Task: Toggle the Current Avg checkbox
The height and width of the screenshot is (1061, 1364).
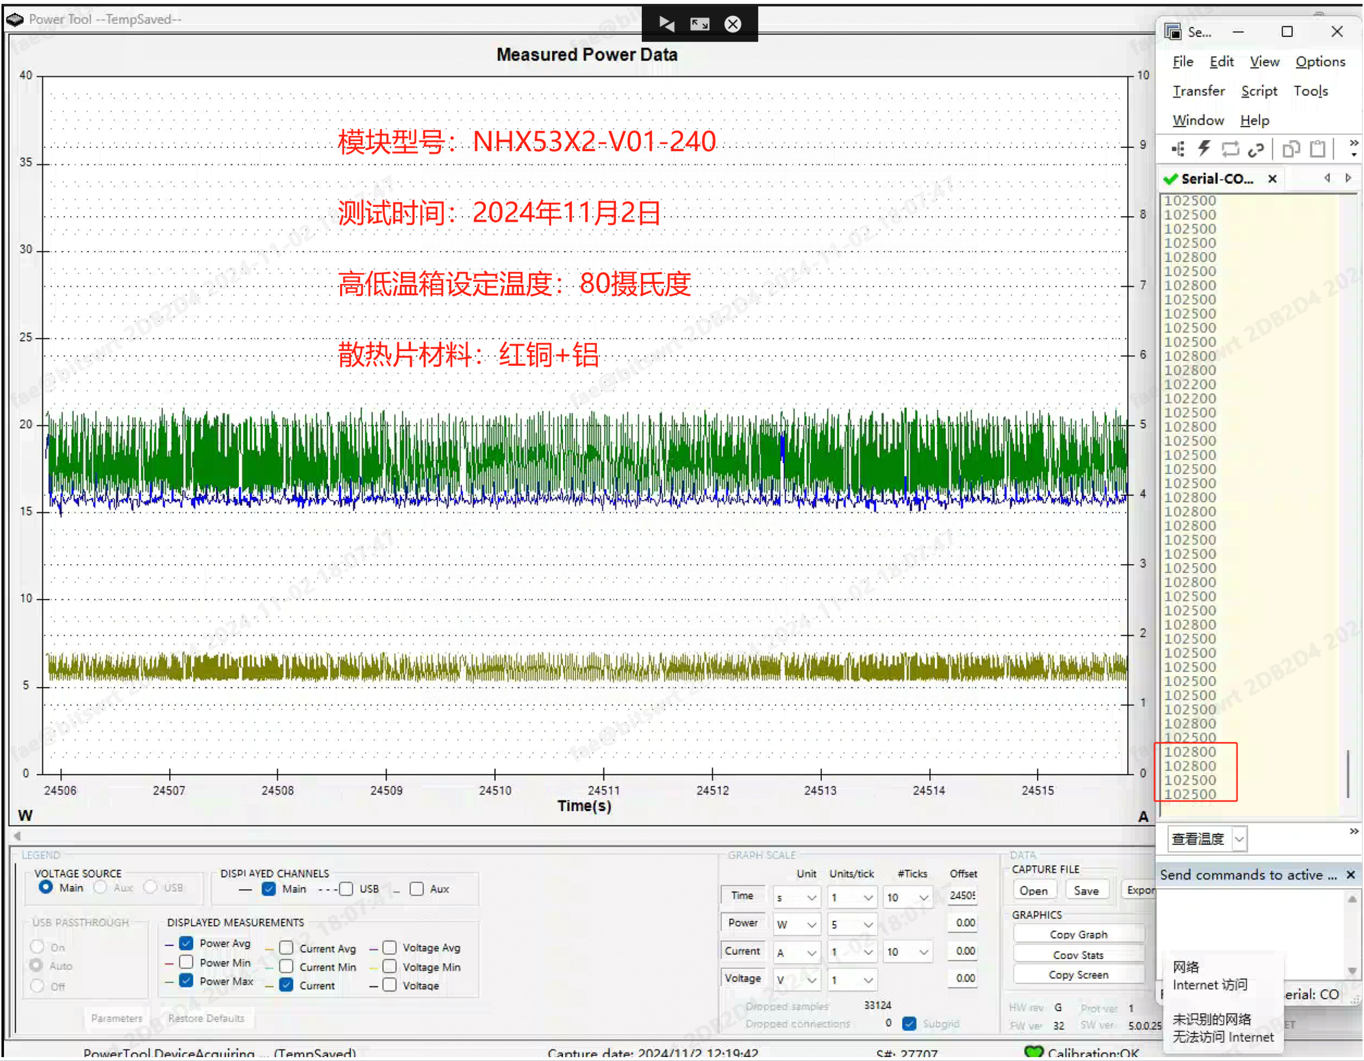Action: (286, 948)
